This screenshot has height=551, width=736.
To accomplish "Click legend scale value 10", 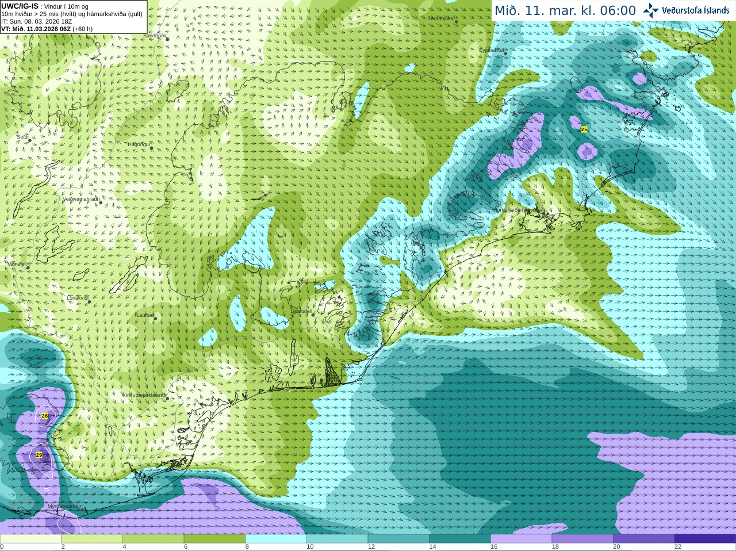I will click(310, 547).
